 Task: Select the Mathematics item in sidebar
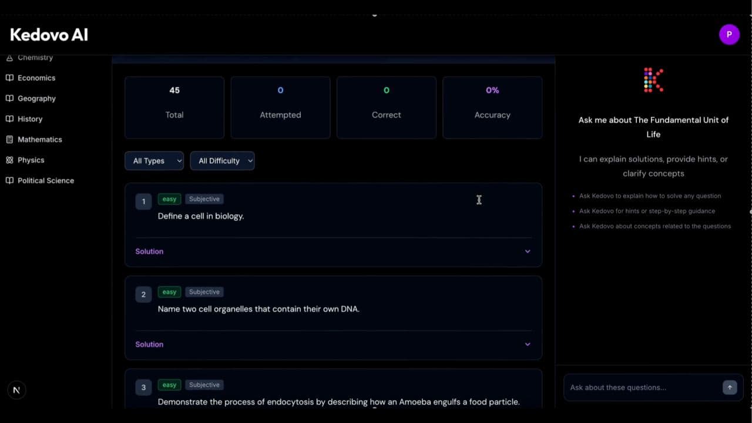point(40,139)
